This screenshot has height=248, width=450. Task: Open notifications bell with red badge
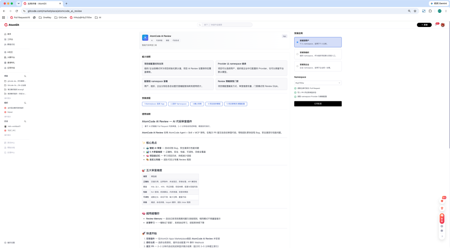pos(436,25)
